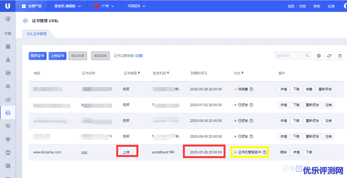Open the 全部产品 menu
Screen dimensions: 347x178
tap(32, 6)
